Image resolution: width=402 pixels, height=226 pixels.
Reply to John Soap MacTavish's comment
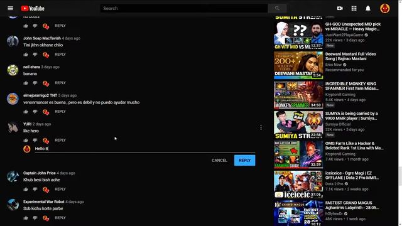pyautogui.click(x=60, y=55)
